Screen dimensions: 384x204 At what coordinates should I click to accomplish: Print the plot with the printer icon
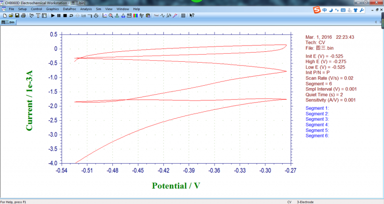click(x=23, y=15)
